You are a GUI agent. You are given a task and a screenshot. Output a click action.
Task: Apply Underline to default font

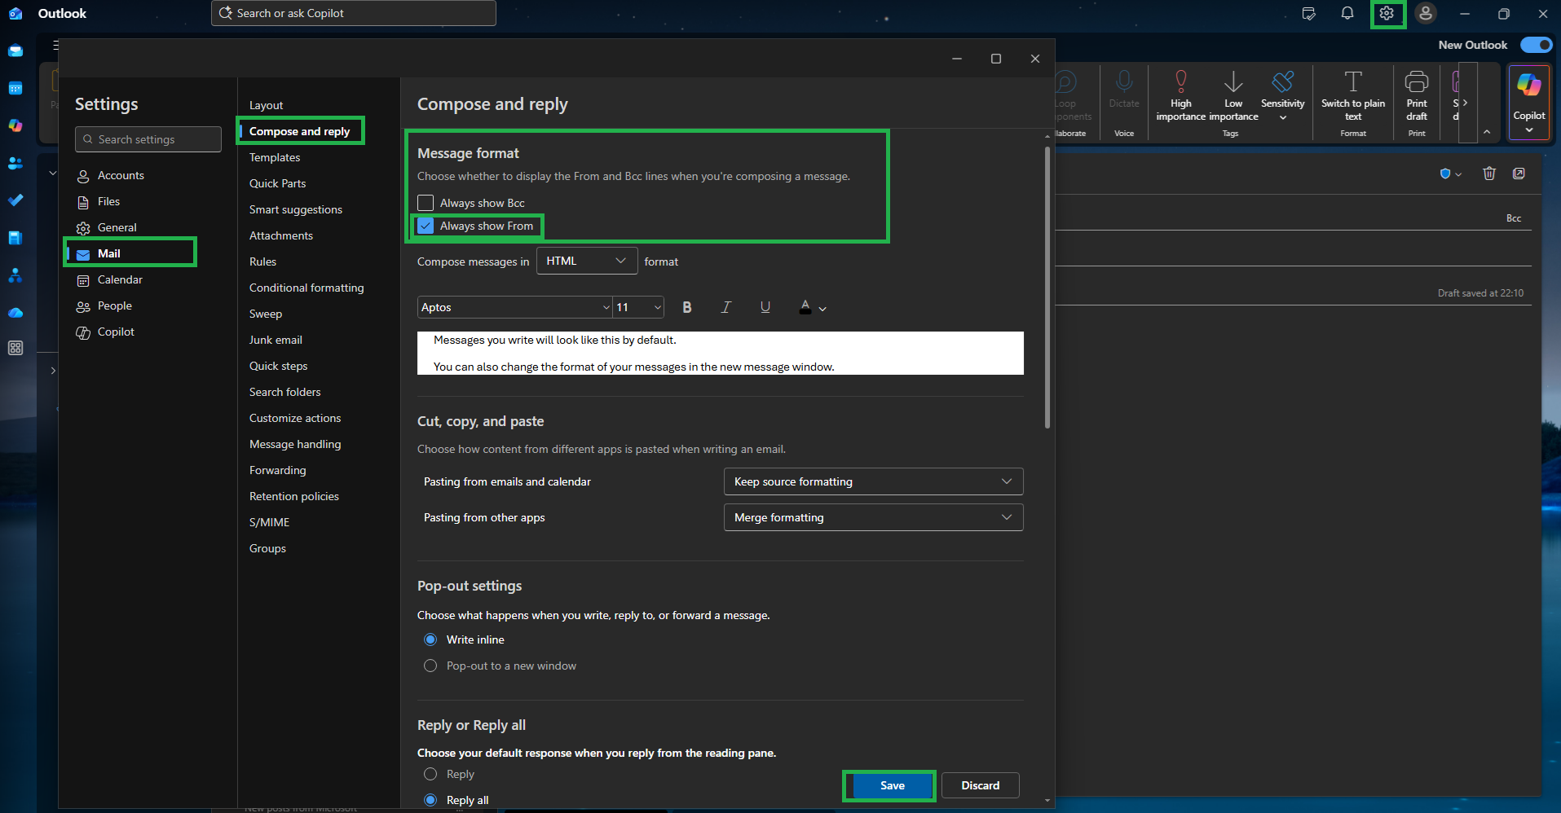tap(765, 307)
